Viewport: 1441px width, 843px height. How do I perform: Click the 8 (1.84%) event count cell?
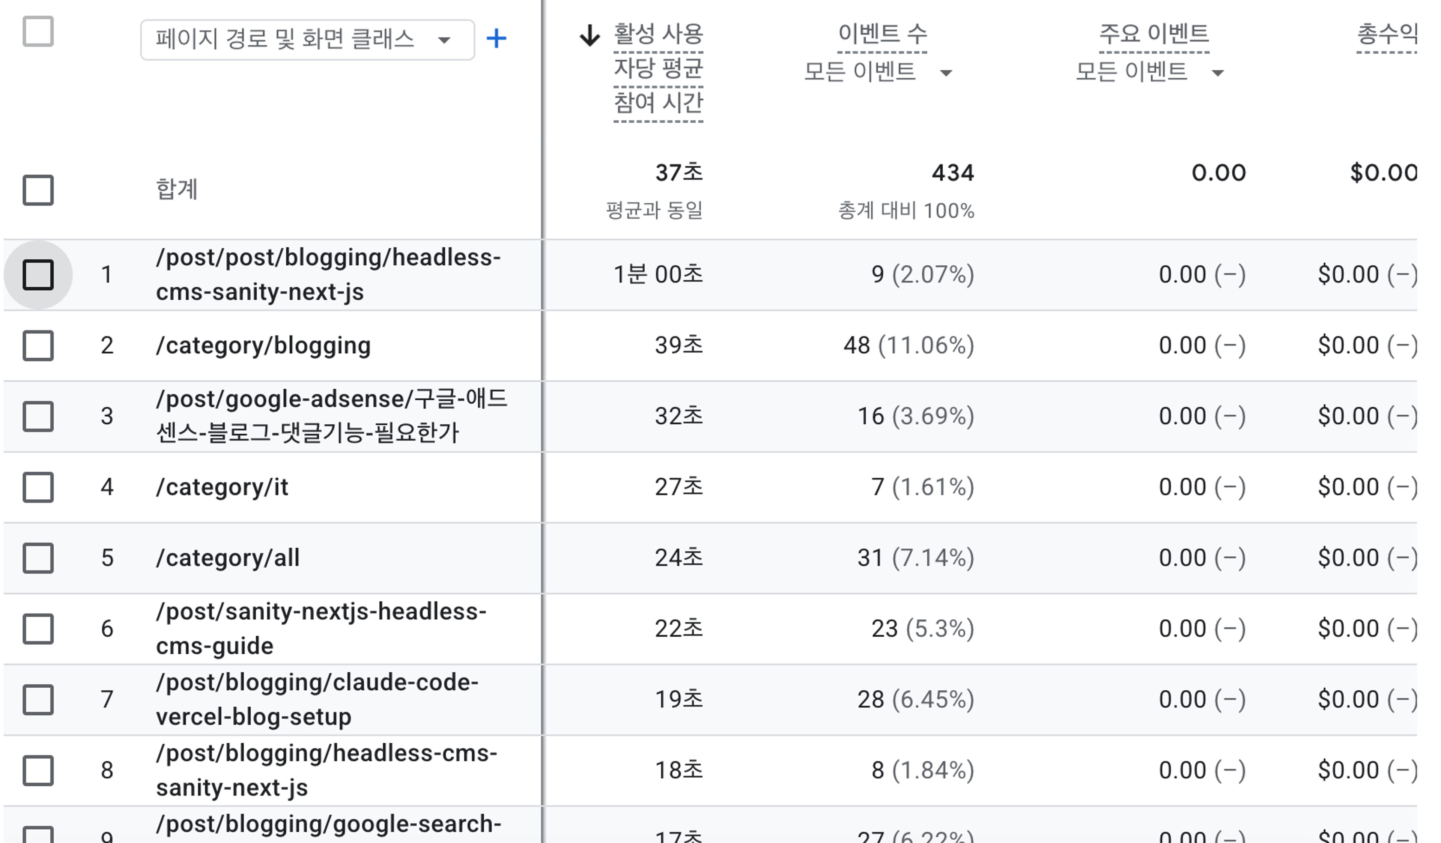[922, 771]
